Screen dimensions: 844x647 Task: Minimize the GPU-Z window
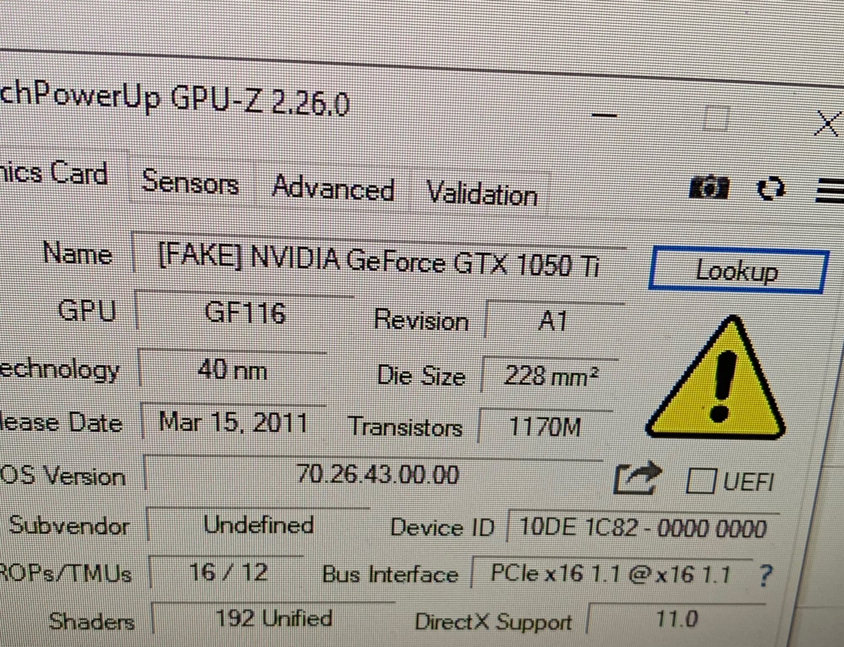click(604, 115)
